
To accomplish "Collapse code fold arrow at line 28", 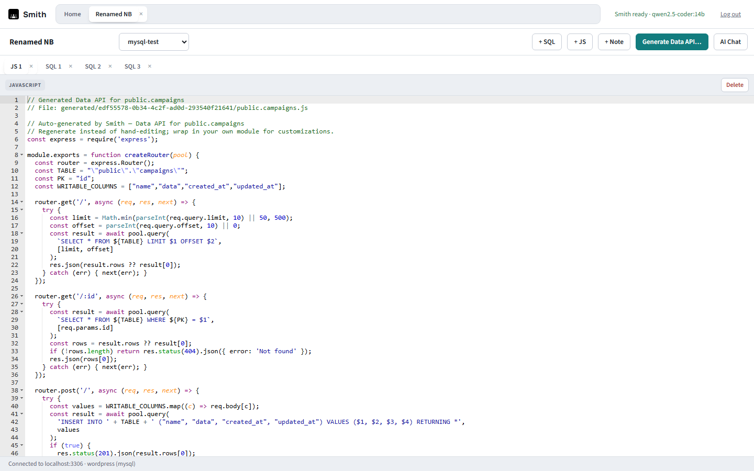I will click(21, 312).
